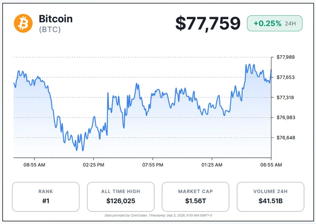Open the Rank #1 card
Viewport: 316px width, 224px height.
click(x=46, y=197)
